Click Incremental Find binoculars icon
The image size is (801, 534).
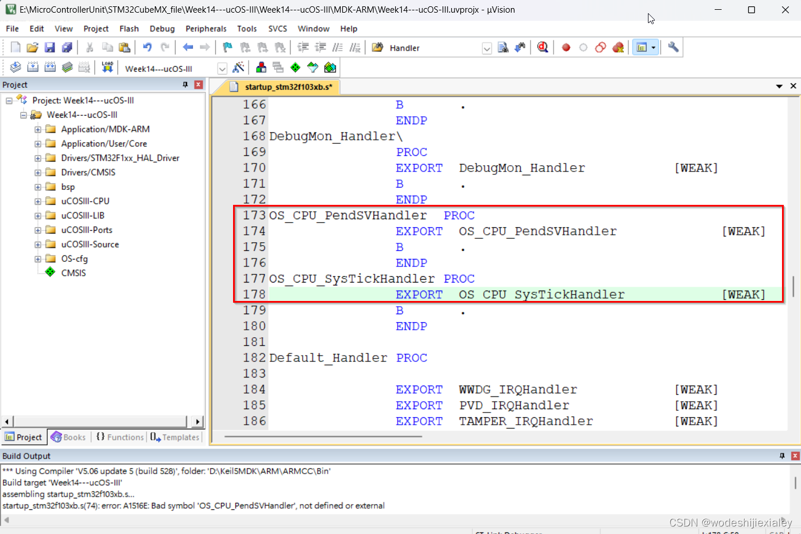tap(520, 48)
